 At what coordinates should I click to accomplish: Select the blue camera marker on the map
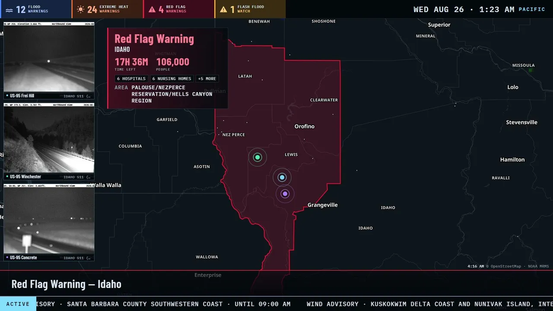tap(282, 177)
